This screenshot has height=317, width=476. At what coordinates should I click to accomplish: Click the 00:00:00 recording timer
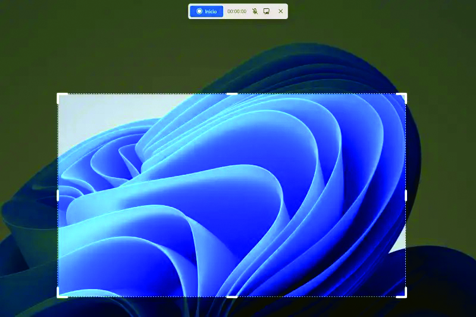pos(237,11)
